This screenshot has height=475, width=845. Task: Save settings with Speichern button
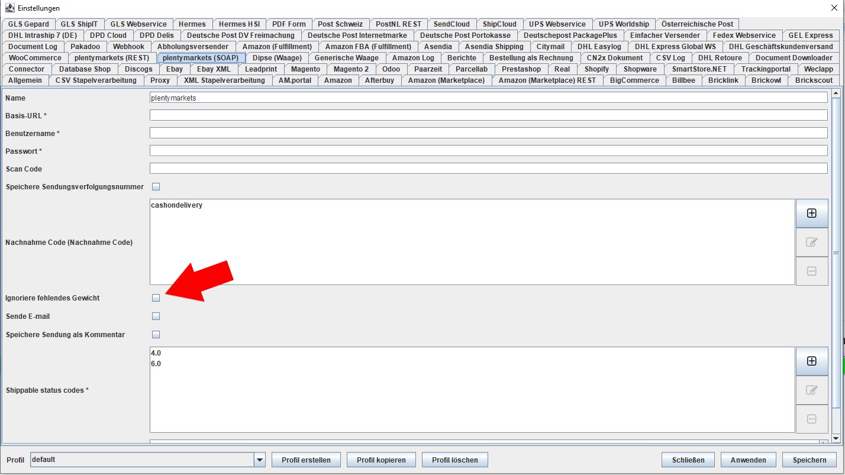tap(809, 460)
